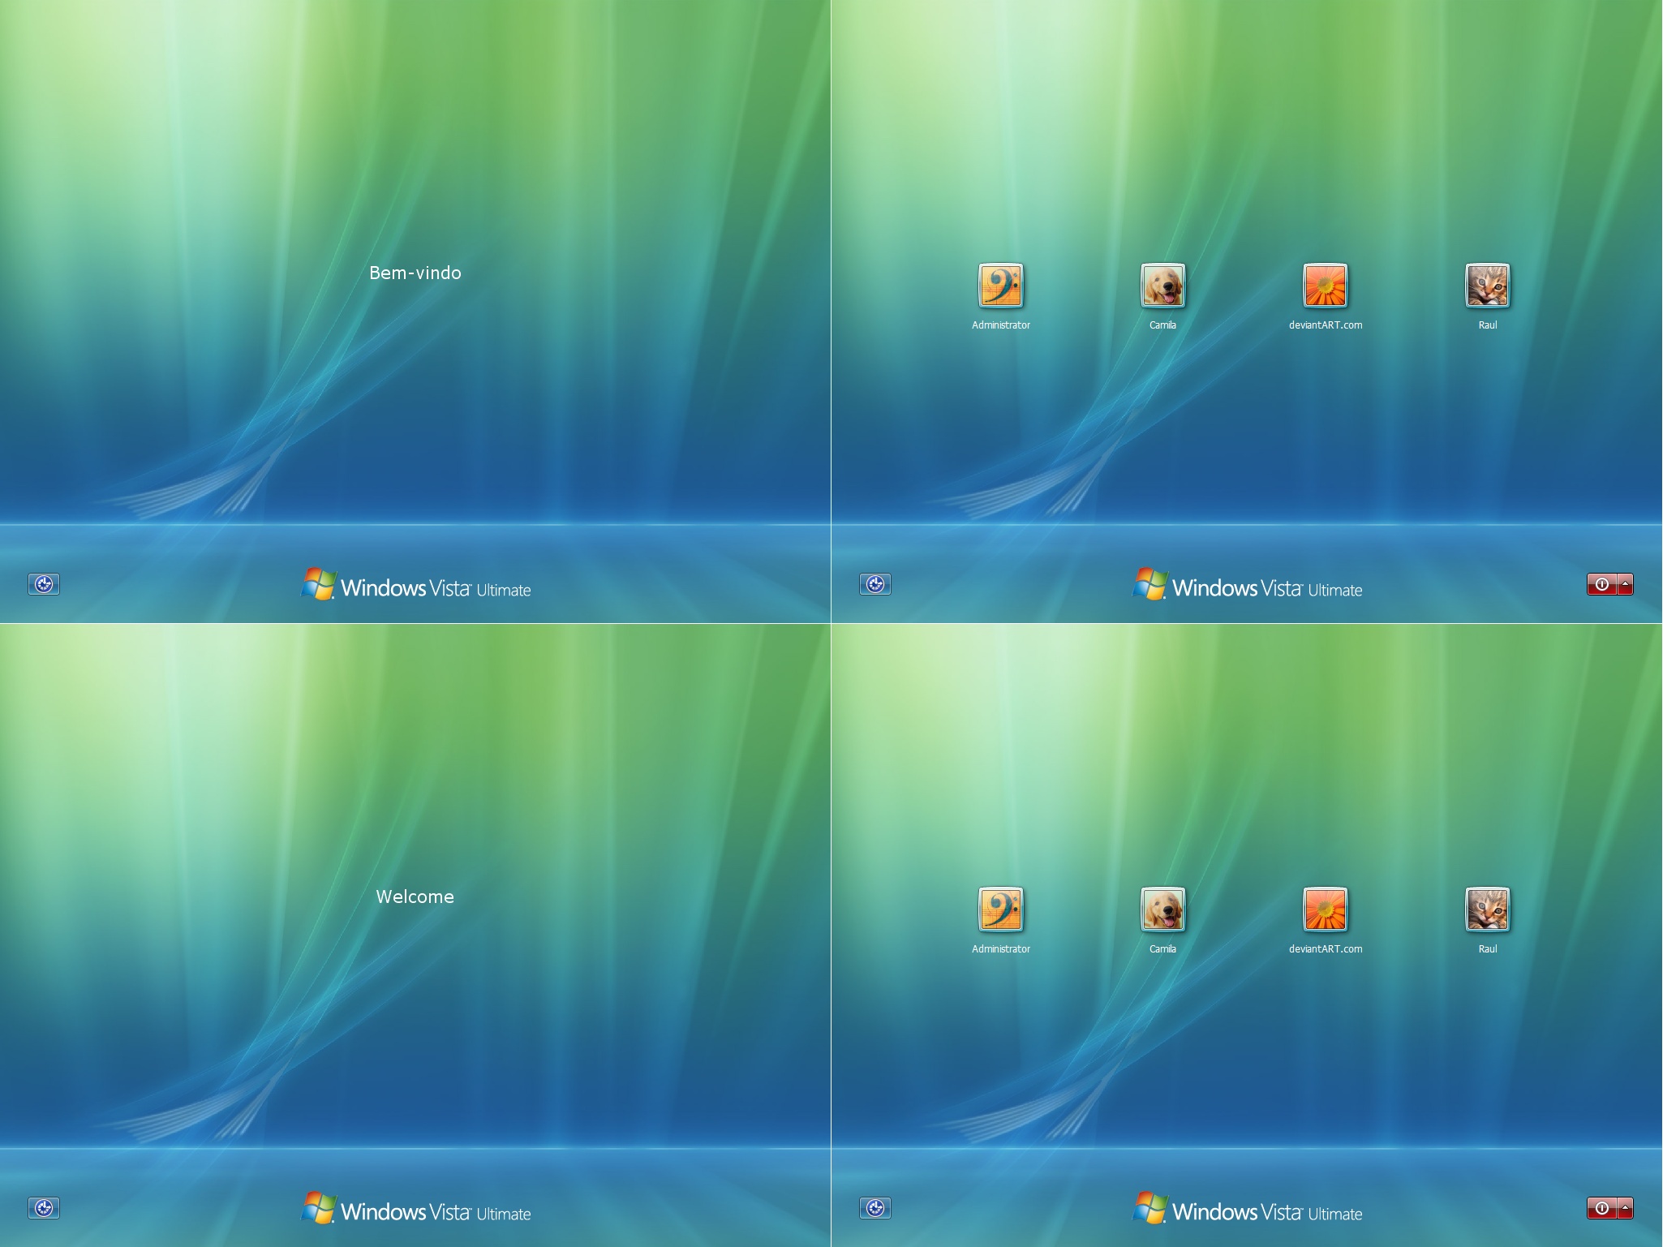Click Windows Vista Ultimate logo on Bem-vindo screen
1663x1247 pixels.
point(416,585)
